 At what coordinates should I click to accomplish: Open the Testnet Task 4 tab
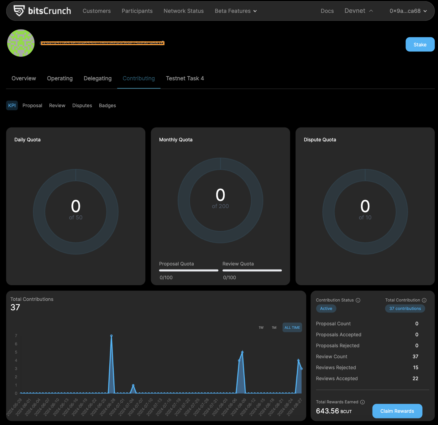pyautogui.click(x=185, y=78)
